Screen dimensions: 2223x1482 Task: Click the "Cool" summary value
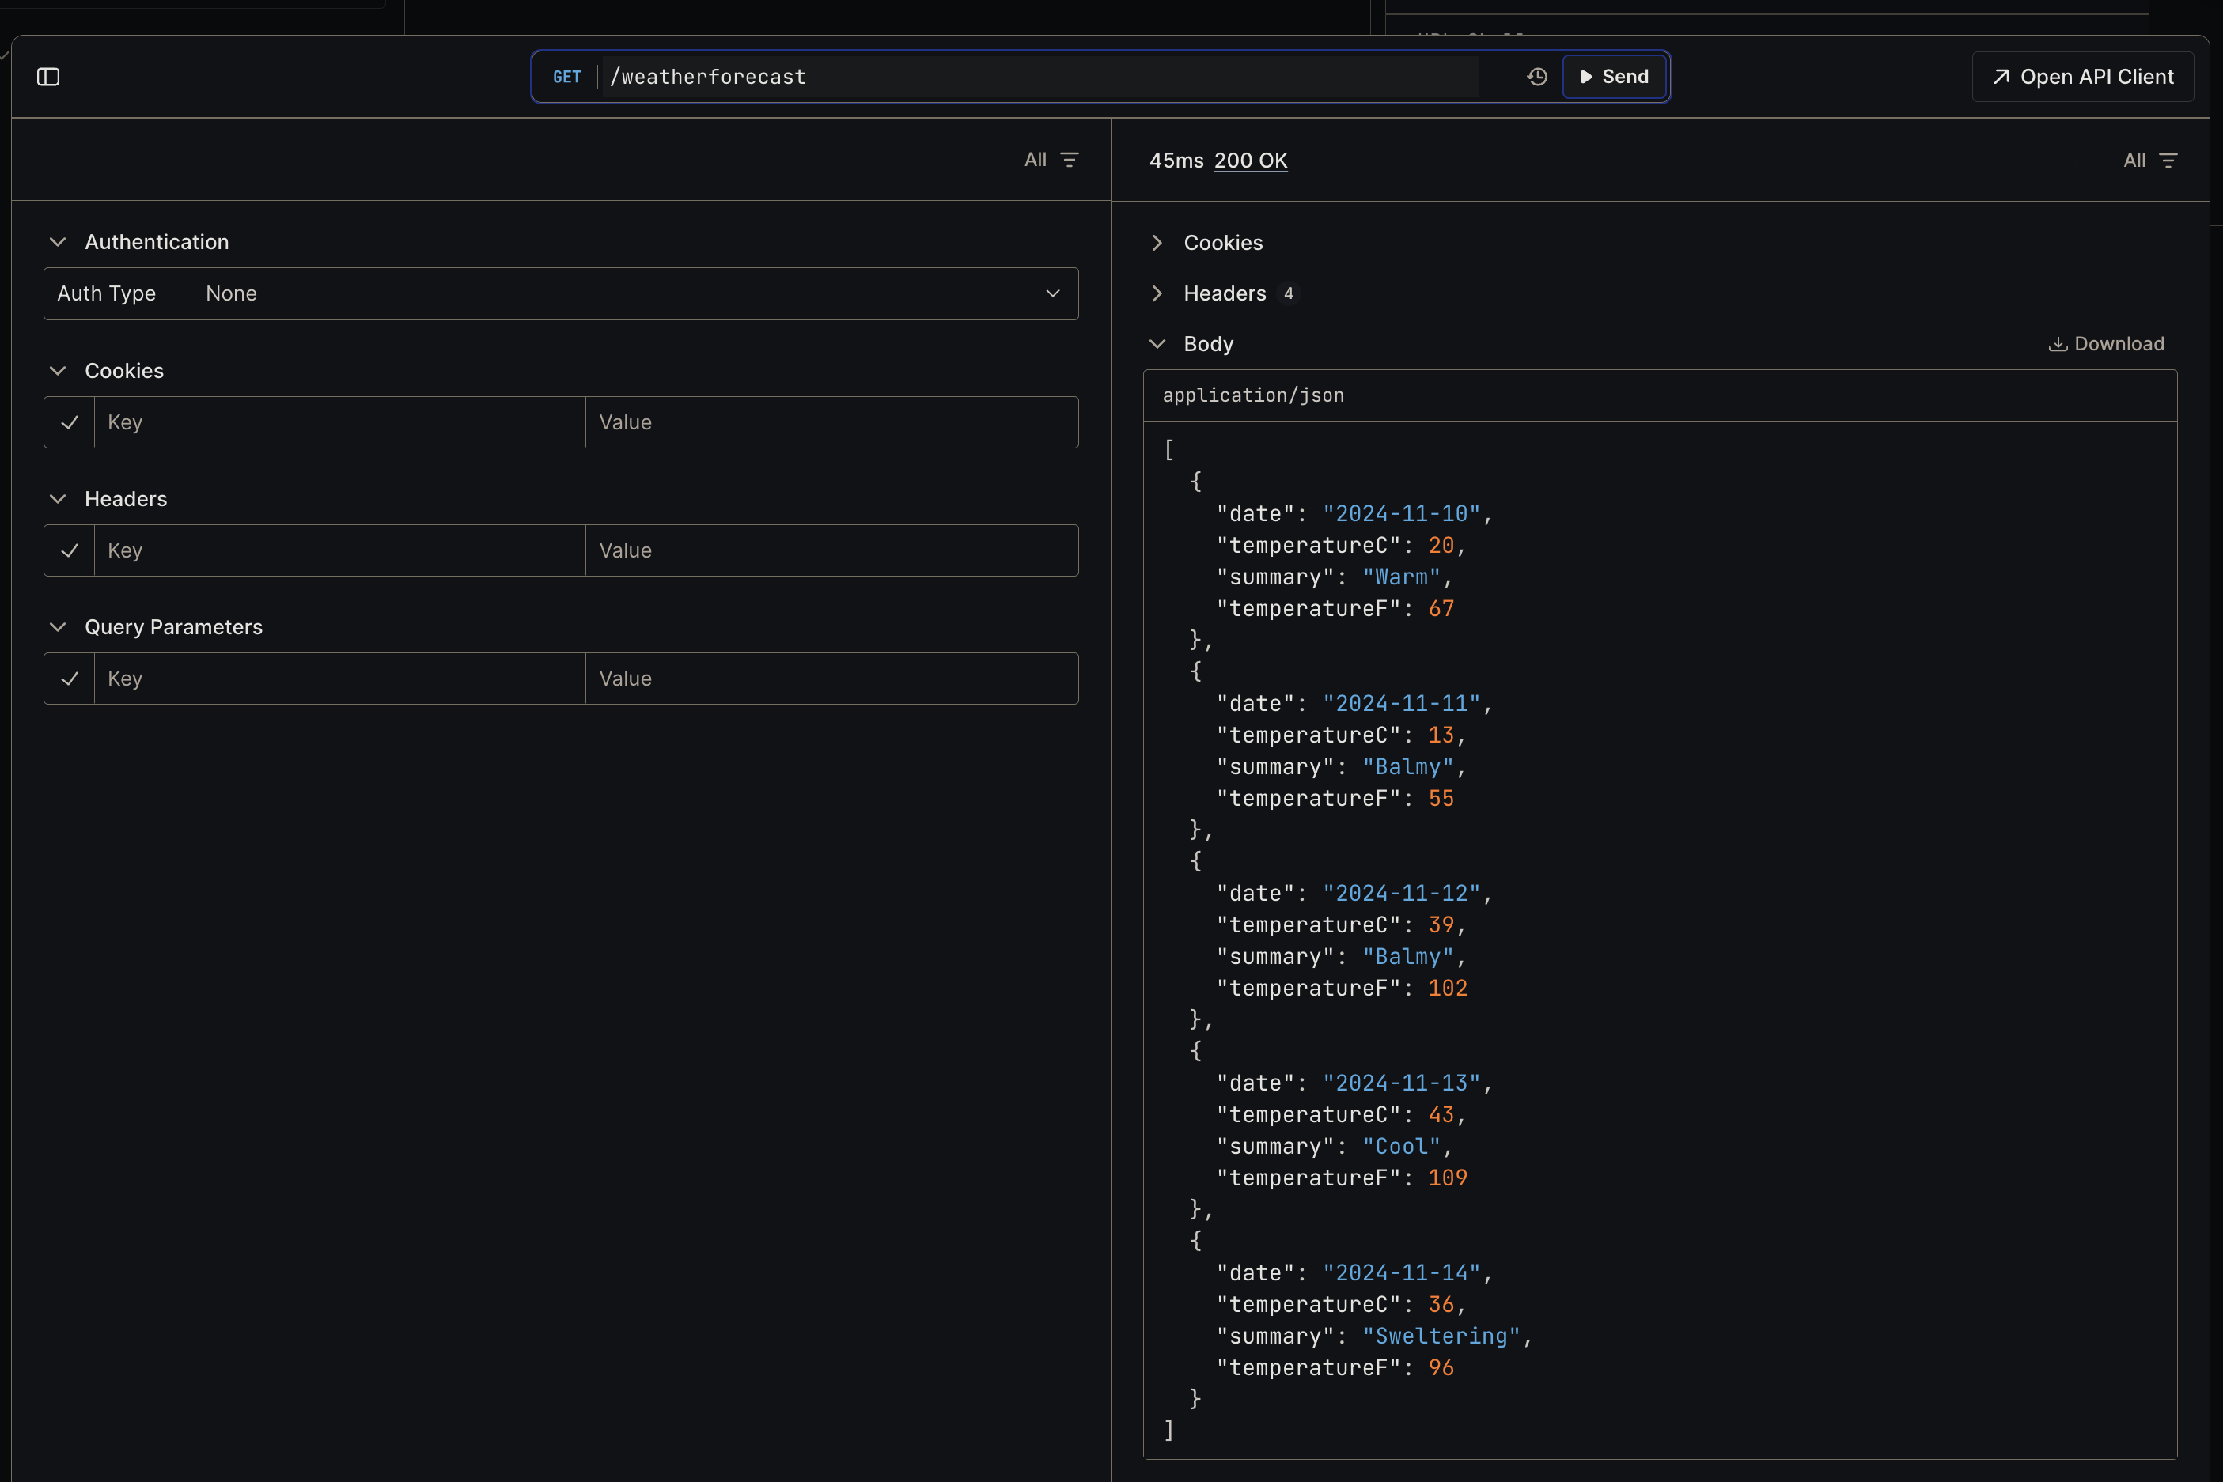pos(1401,1147)
